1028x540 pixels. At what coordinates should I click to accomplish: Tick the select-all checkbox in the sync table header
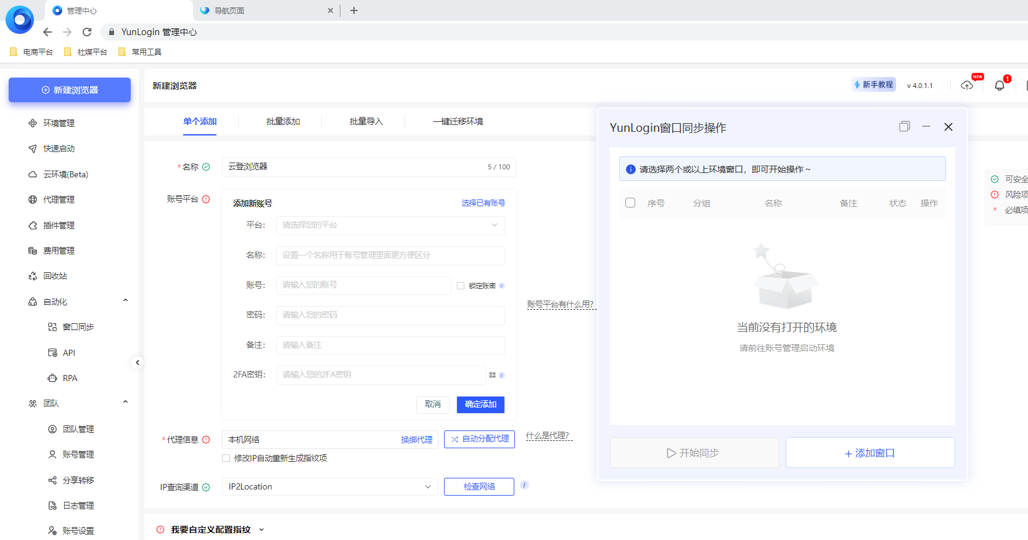tap(630, 203)
